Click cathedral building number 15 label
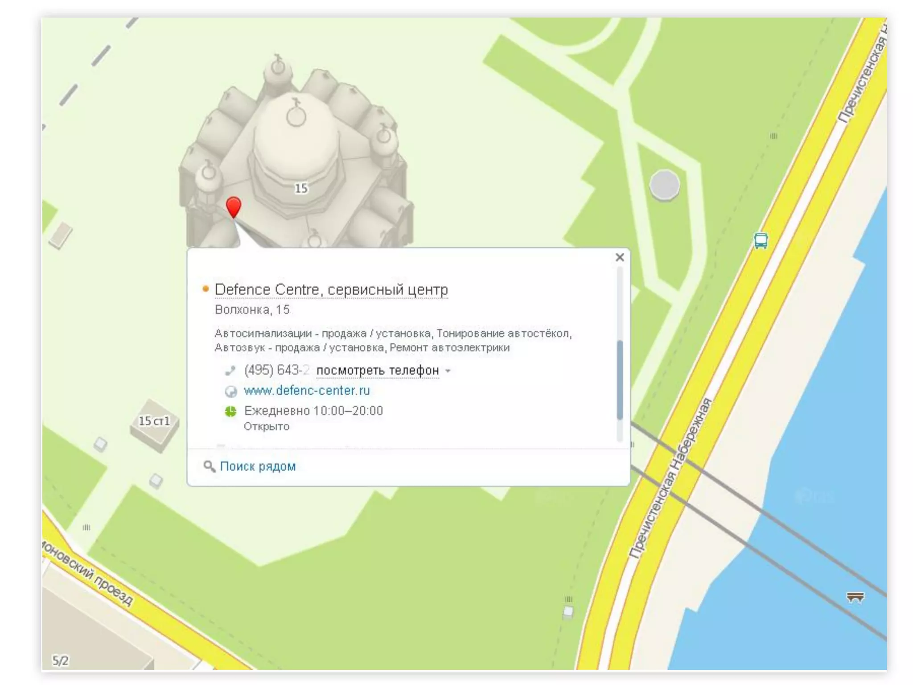 (x=301, y=188)
